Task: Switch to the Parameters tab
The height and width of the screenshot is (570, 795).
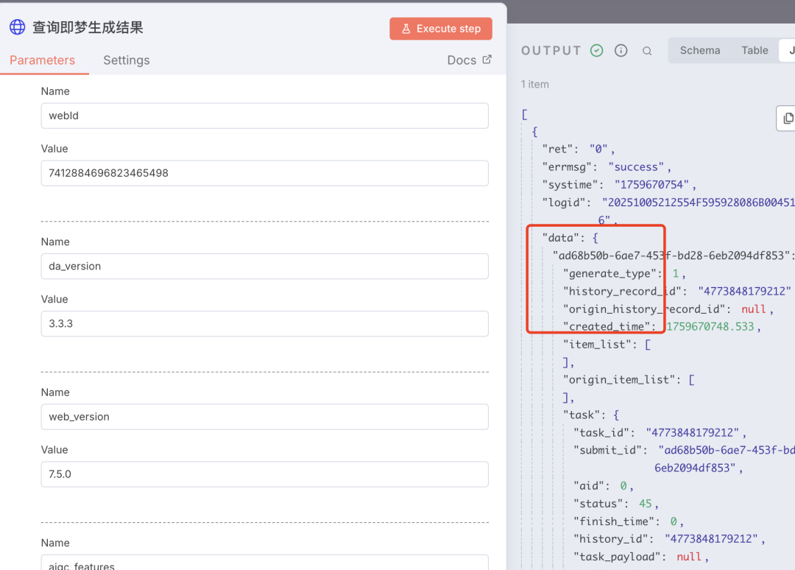Action: (42, 60)
